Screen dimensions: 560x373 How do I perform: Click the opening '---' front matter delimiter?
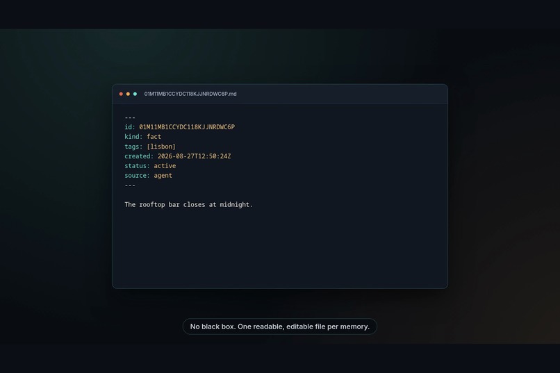[130, 117]
